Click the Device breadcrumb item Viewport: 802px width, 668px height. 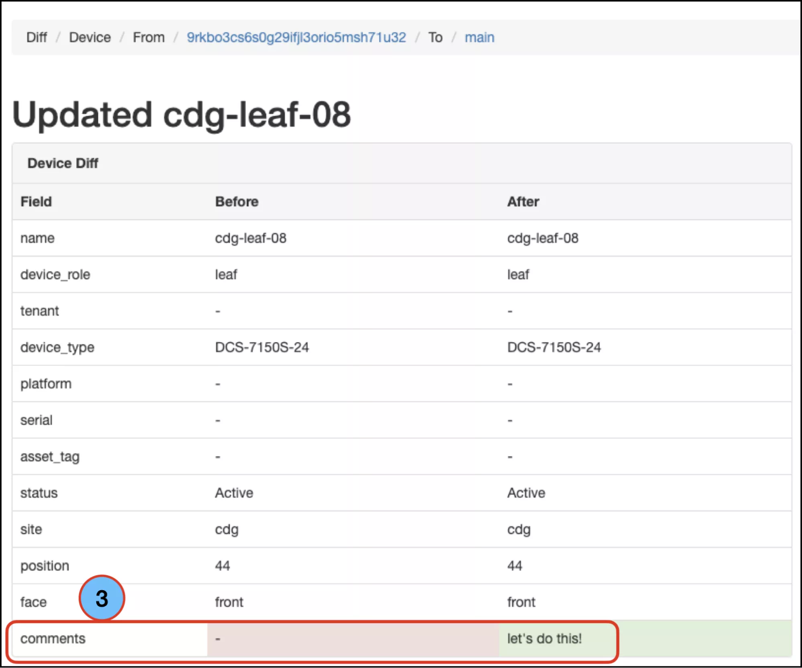[90, 37]
